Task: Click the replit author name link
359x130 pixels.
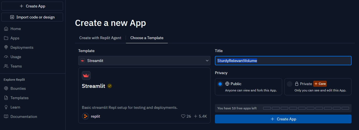Action: 95,116
